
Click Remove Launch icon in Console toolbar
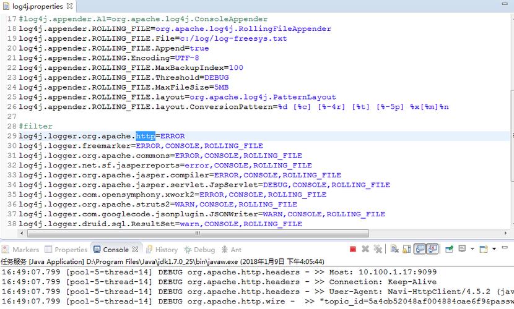pyautogui.click(x=365, y=249)
